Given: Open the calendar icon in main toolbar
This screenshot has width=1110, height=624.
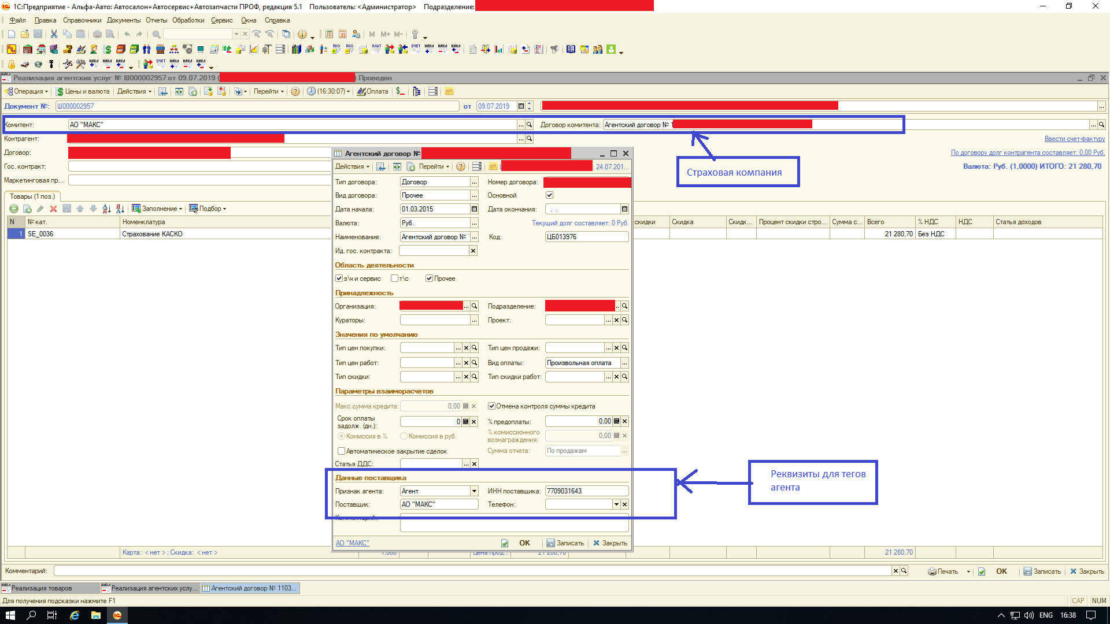Looking at the screenshot, I should click(x=342, y=34).
